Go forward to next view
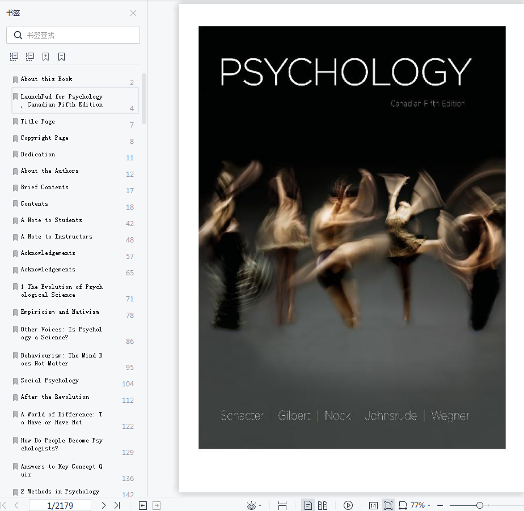Viewport: 524px width, 511px height. [x=157, y=506]
